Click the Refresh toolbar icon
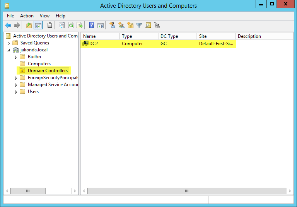 (x=71, y=25)
